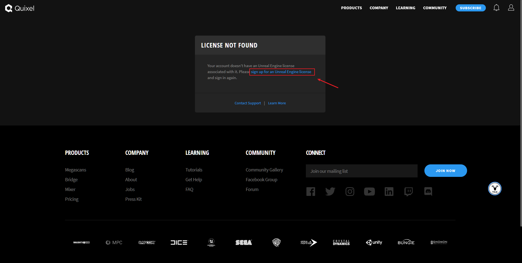Open the YouTube channel icon
The width and height of the screenshot is (522, 263).
[369, 192]
